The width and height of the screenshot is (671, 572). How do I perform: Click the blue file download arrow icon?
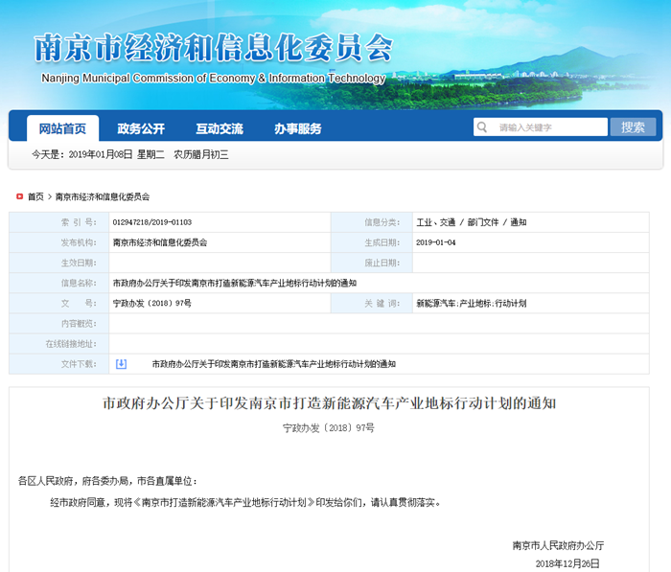121,364
